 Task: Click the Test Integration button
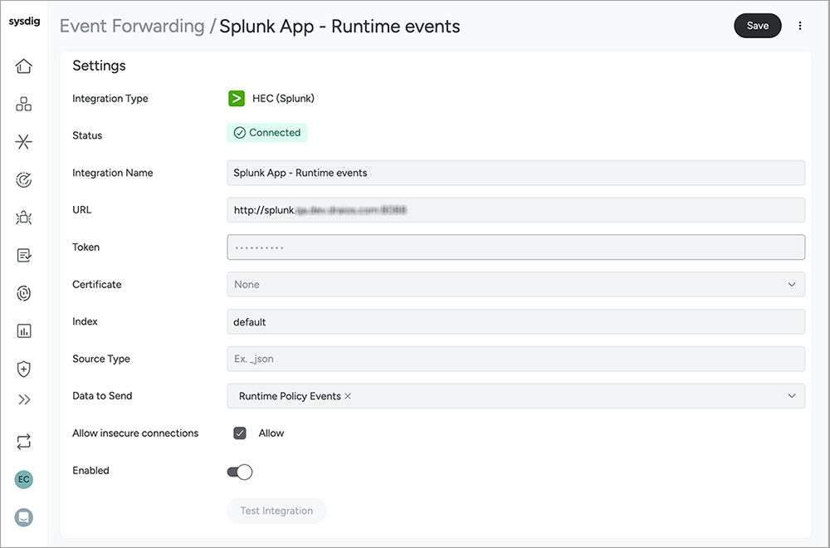[x=276, y=511]
